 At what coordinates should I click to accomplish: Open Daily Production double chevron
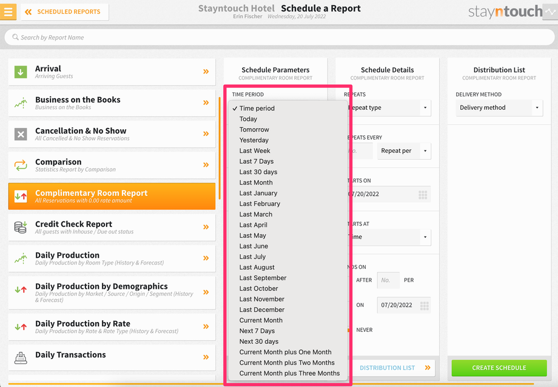[x=206, y=258]
